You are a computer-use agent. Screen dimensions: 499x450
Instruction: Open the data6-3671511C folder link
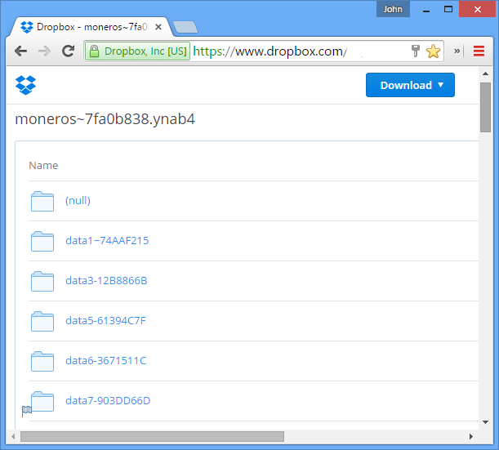[x=105, y=361]
